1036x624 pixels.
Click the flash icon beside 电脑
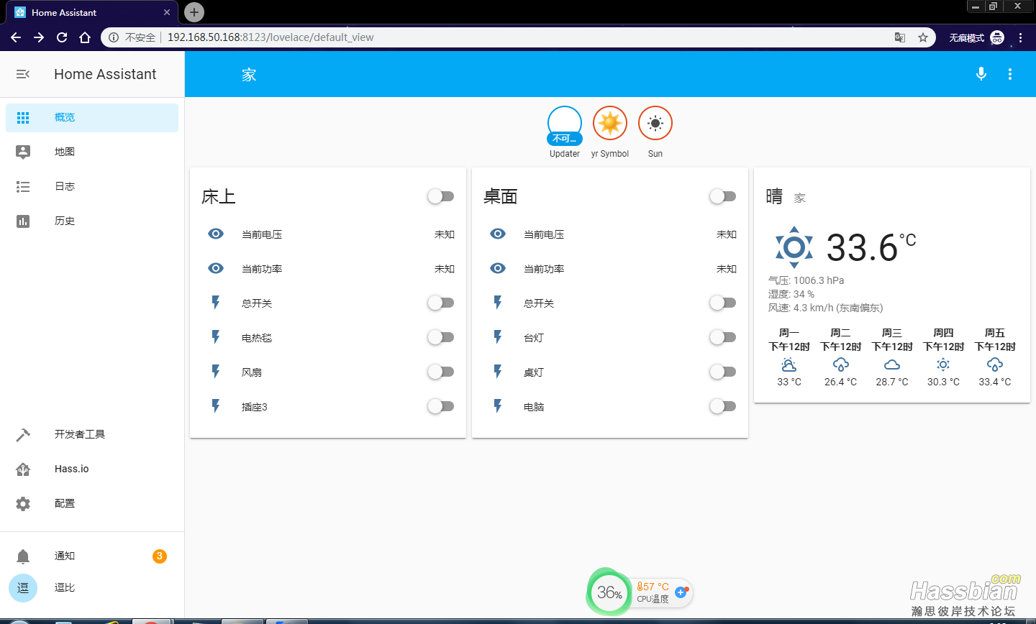point(498,405)
